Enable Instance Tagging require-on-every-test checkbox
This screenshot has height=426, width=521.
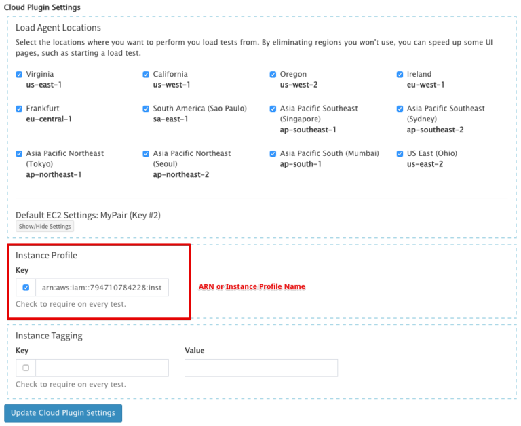tap(26, 368)
